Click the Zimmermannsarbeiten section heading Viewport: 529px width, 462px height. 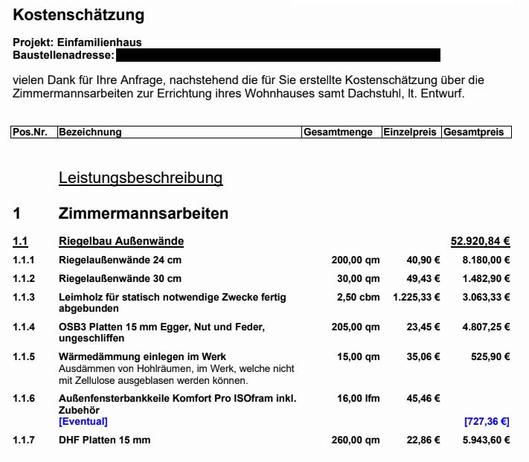[144, 214]
